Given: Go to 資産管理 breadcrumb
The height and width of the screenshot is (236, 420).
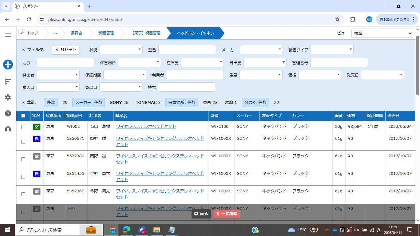Looking at the screenshot, I should 106,33.
